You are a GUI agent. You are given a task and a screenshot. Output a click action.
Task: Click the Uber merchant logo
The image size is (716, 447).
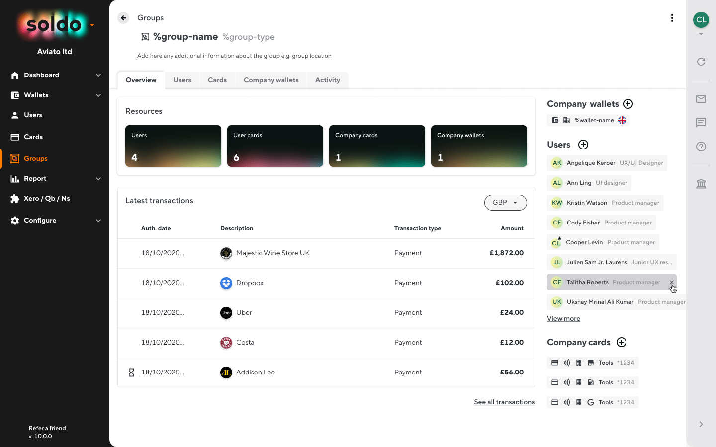(x=226, y=313)
